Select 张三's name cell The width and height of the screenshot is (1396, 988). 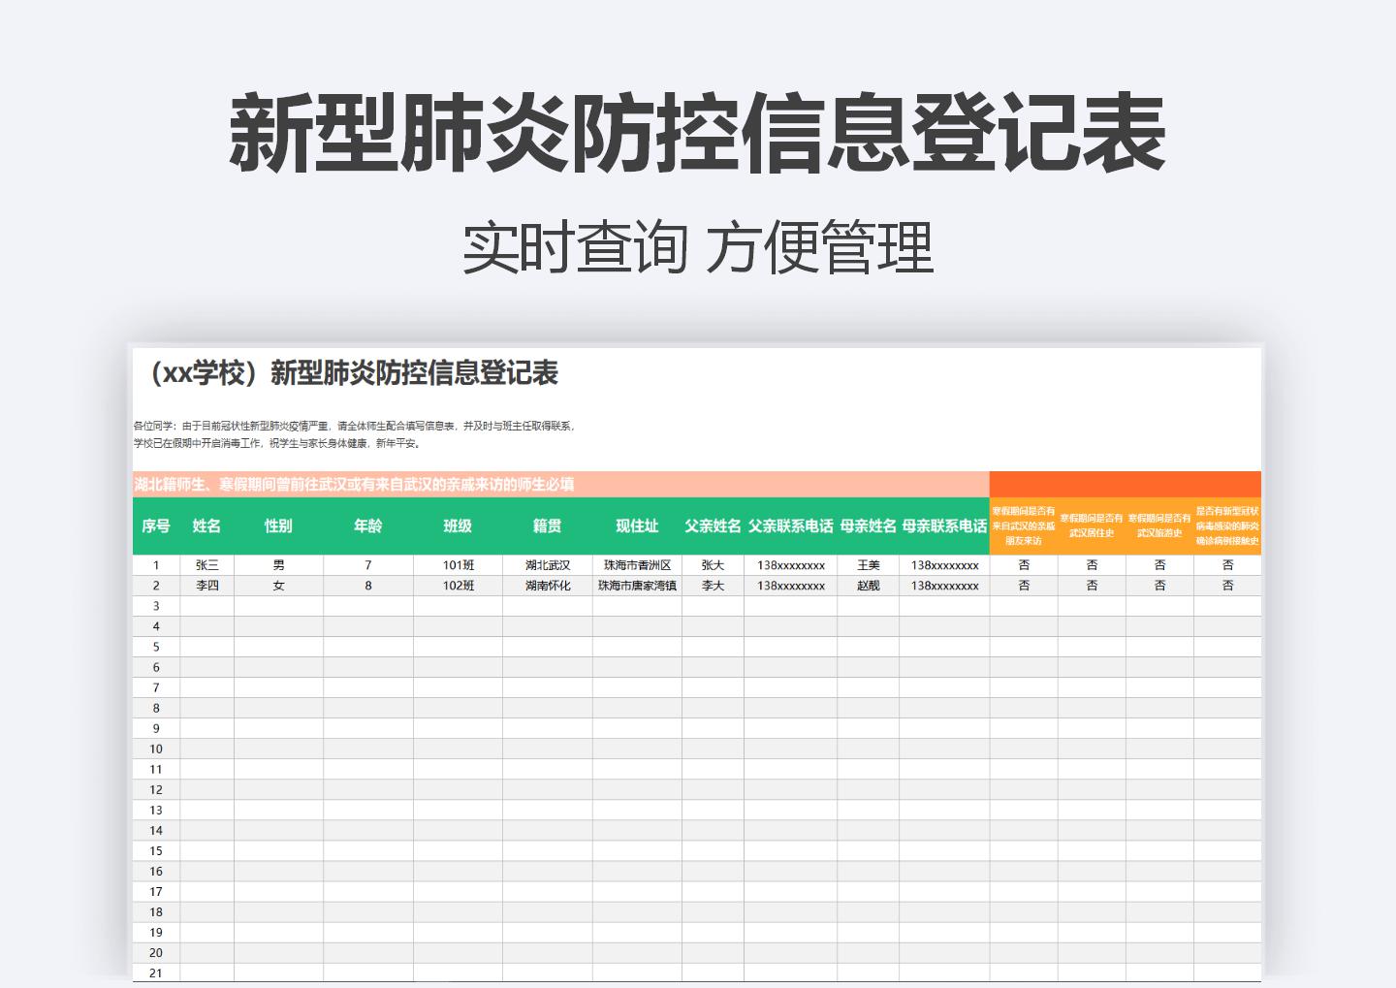tap(206, 564)
